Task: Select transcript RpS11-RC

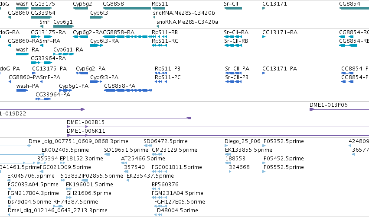Action: tap(165, 41)
